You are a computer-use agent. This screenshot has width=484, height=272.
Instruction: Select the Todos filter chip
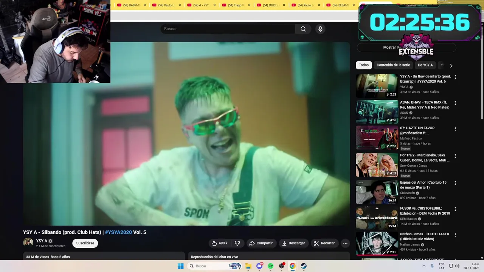(x=364, y=65)
